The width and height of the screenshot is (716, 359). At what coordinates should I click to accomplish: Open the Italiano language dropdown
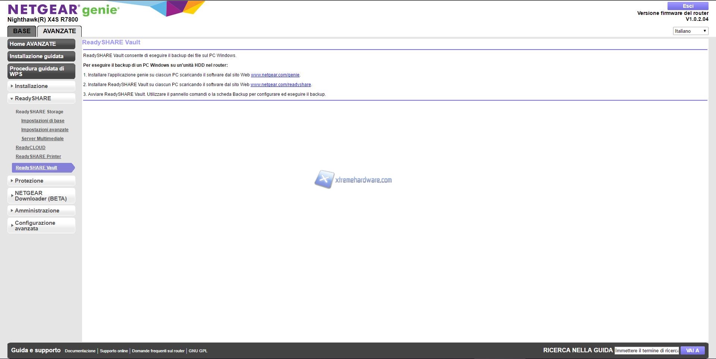click(690, 31)
